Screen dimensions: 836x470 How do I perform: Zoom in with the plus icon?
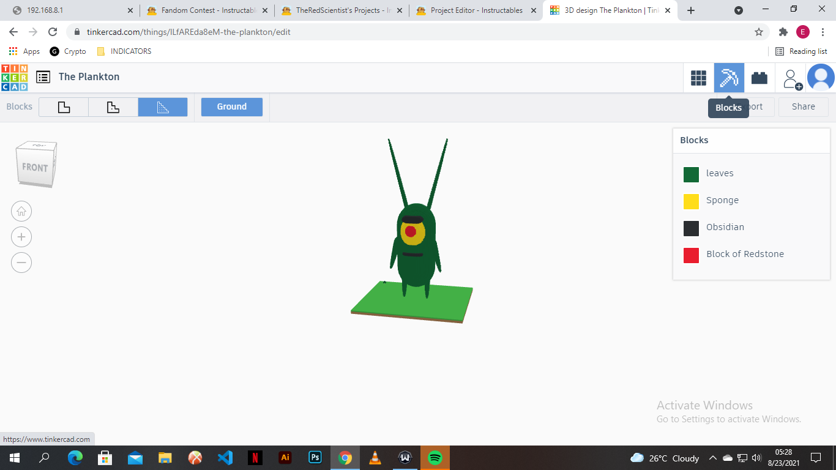(21, 237)
